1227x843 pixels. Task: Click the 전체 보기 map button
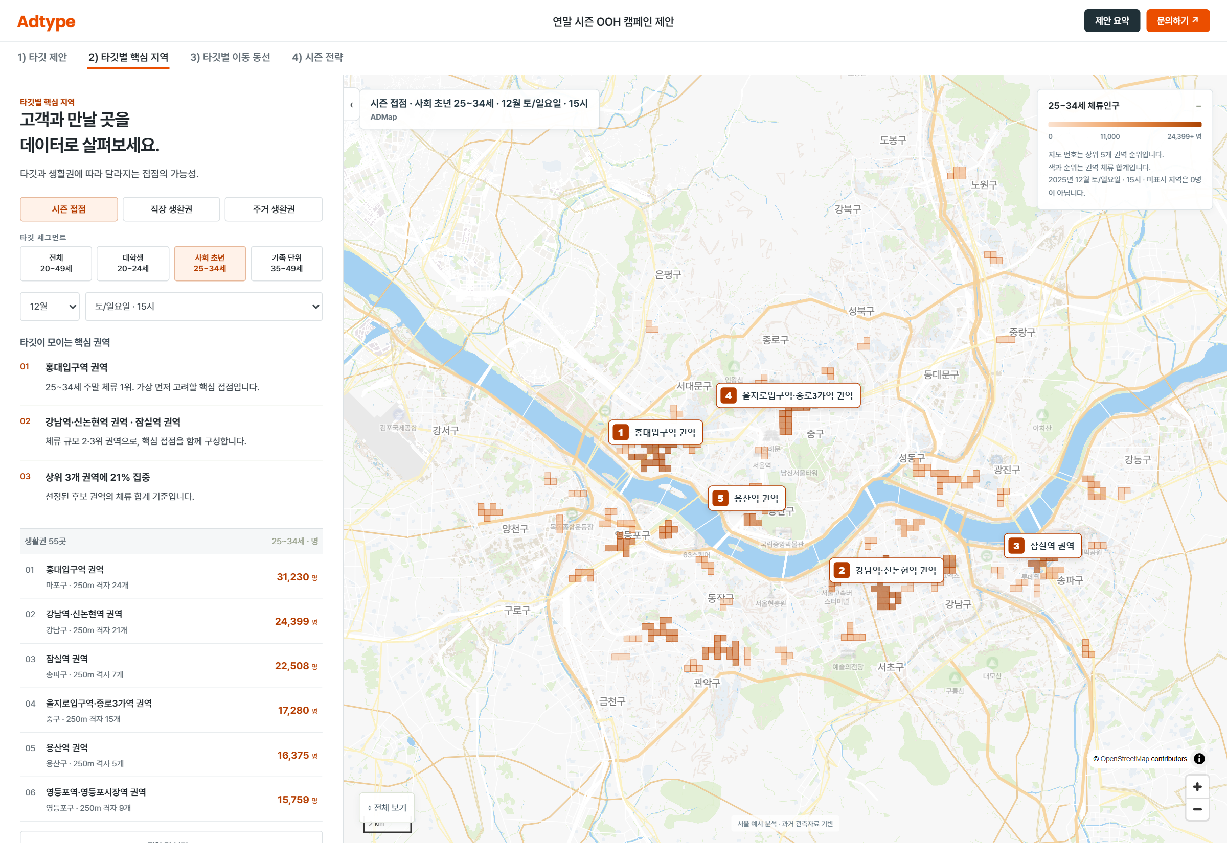pos(387,807)
